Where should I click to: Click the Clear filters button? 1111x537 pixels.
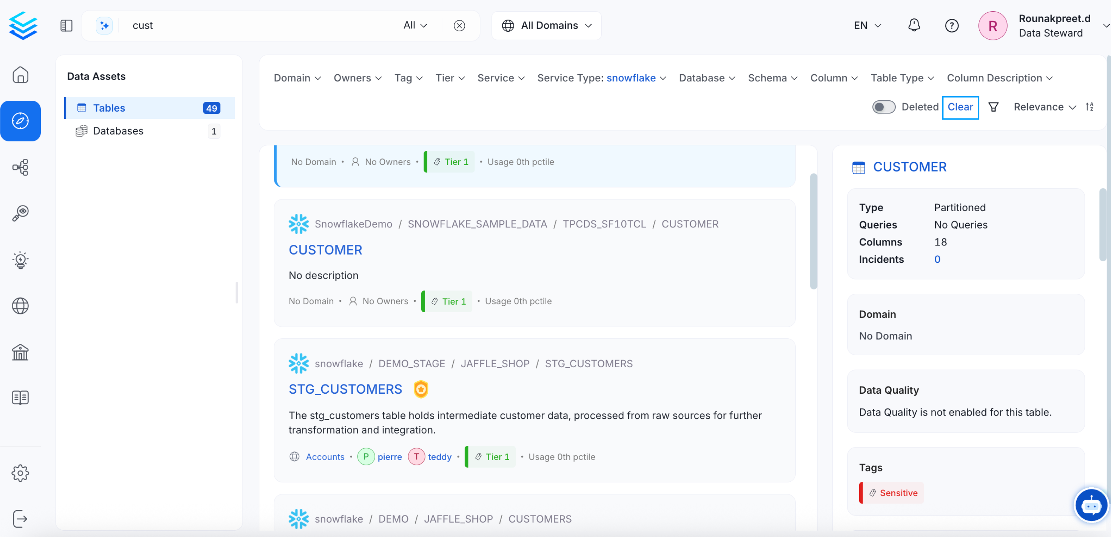tap(960, 107)
